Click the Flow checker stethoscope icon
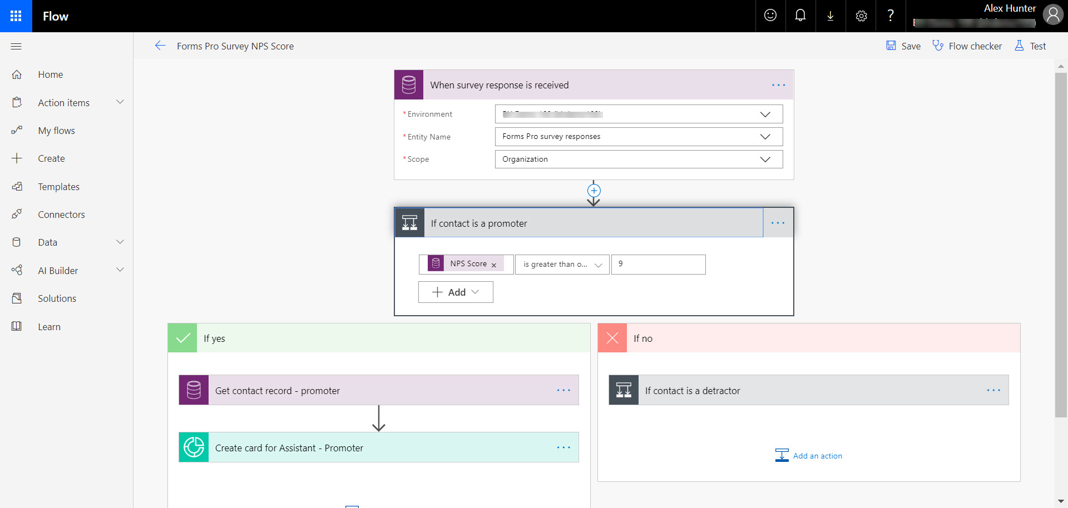Viewport: 1068px width, 508px height. pyautogui.click(x=938, y=46)
